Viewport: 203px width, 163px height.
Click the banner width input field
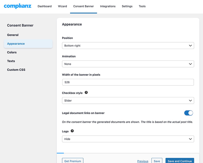pos(128,82)
